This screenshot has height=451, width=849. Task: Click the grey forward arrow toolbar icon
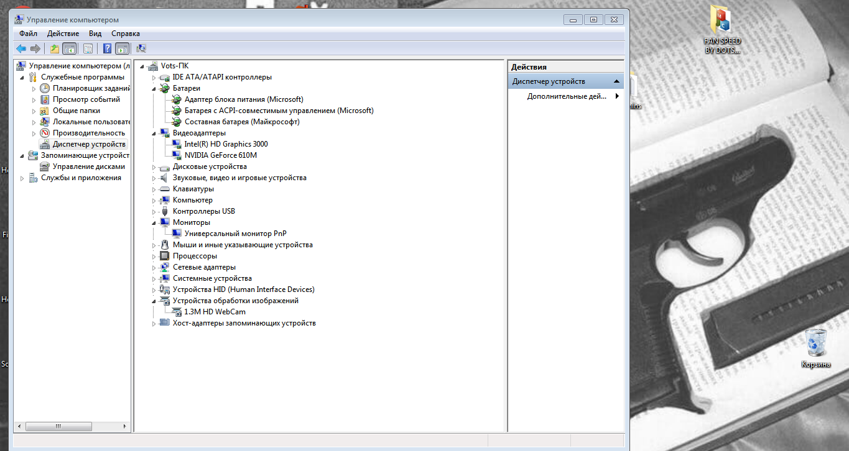pos(35,48)
